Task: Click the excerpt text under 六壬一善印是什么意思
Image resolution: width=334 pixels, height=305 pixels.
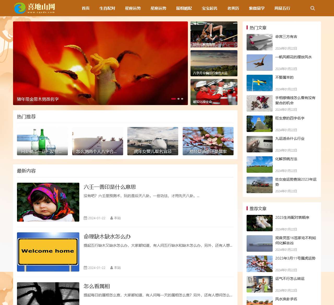Action: [141, 196]
